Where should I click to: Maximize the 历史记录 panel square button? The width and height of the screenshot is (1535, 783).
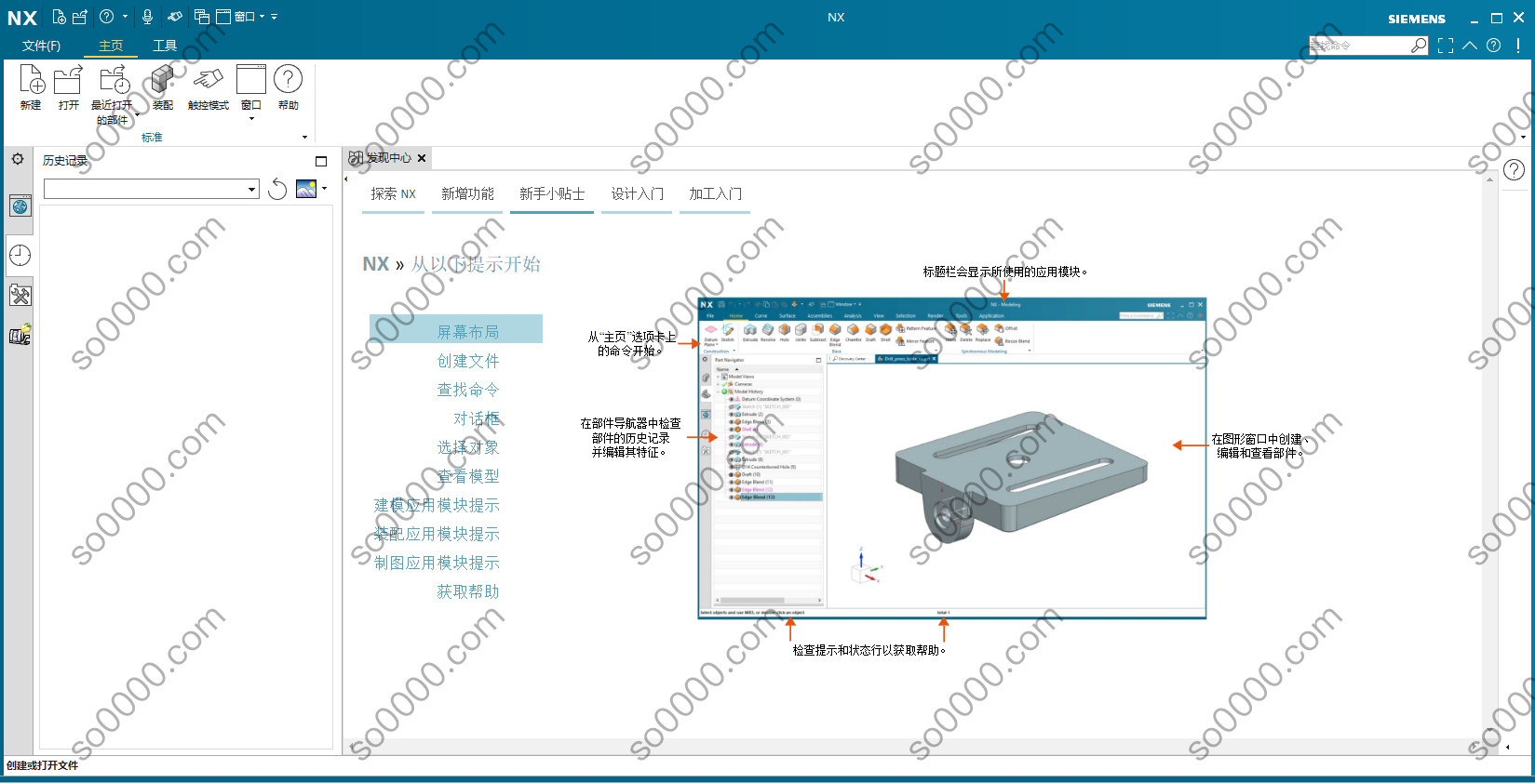(321, 161)
